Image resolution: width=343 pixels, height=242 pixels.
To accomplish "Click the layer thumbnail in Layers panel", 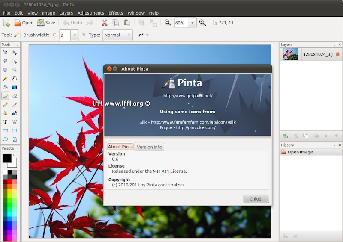I will (x=291, y=54).
